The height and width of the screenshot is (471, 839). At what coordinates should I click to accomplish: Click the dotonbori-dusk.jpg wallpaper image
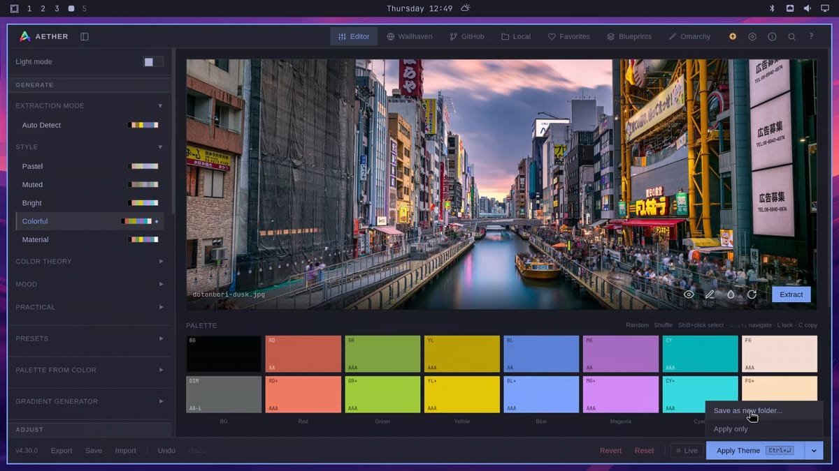click(x=501, y=184)
